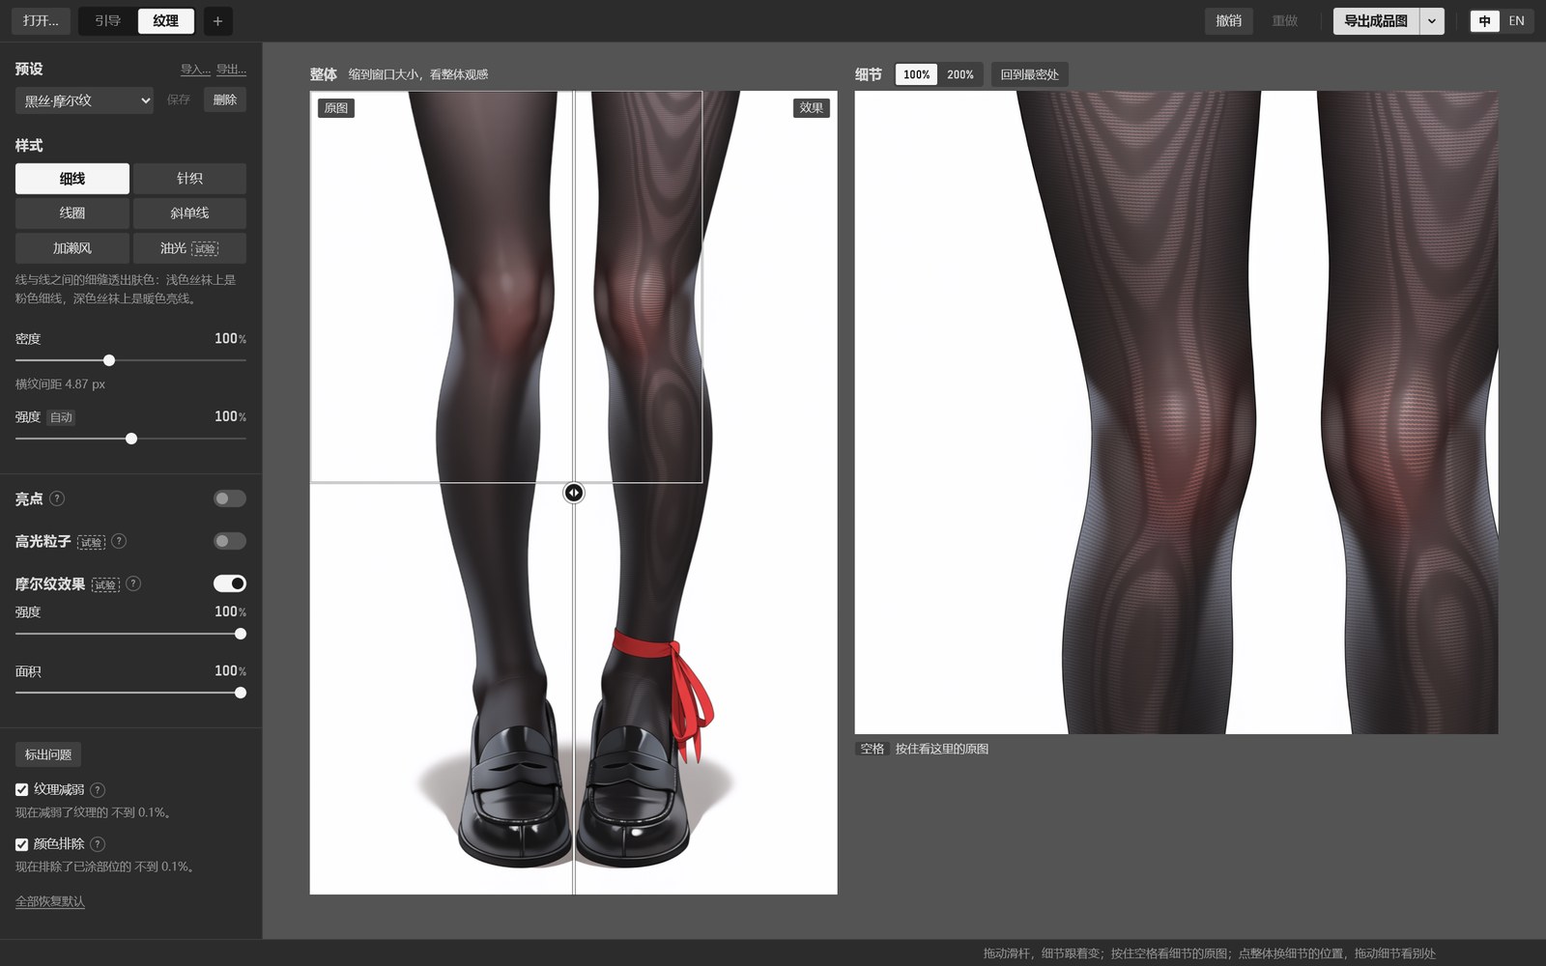The height and width of the screenshot is (966, 1546).
Task: Toggle the 亮点 switch on
Action: (x=230, y=498)
